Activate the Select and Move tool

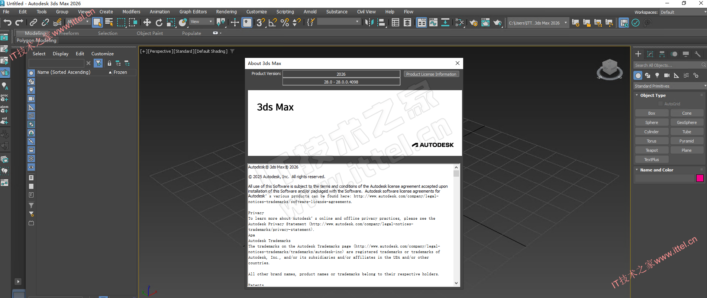[x=147, y=23]
